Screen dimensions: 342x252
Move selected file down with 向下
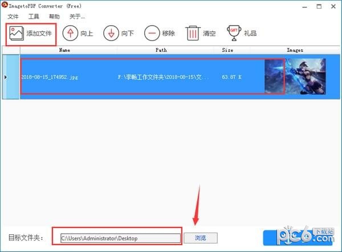coord(119,34)
